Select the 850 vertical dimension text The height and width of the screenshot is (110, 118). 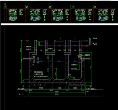[x=56, y=74]
